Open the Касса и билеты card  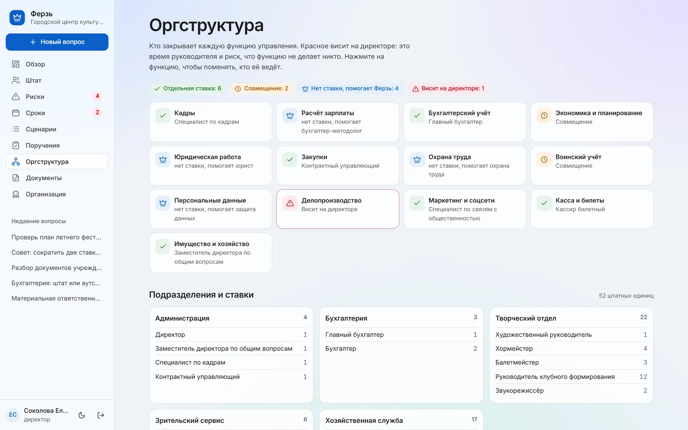[x=592, y=209]
